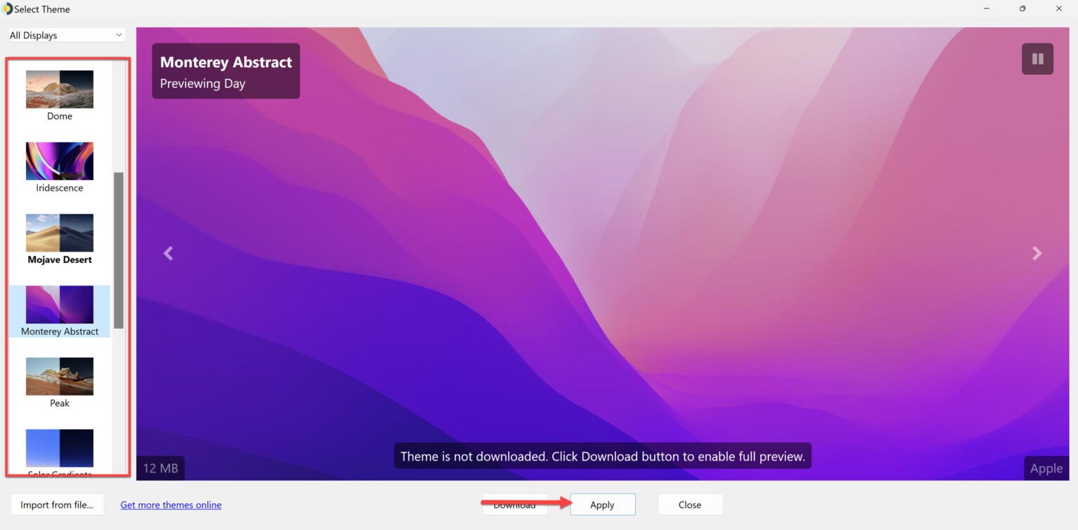This screenshot has width=1078, height=530.
Task: Re-select the highlighted Monterey Abstract theme
Action: click(x=59, y=305)
